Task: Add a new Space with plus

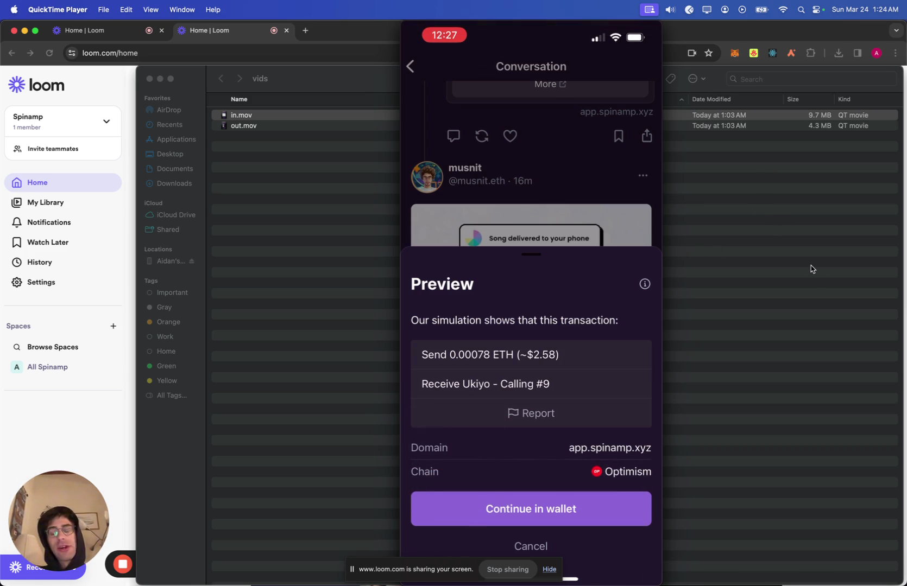Action: (113, 326)
